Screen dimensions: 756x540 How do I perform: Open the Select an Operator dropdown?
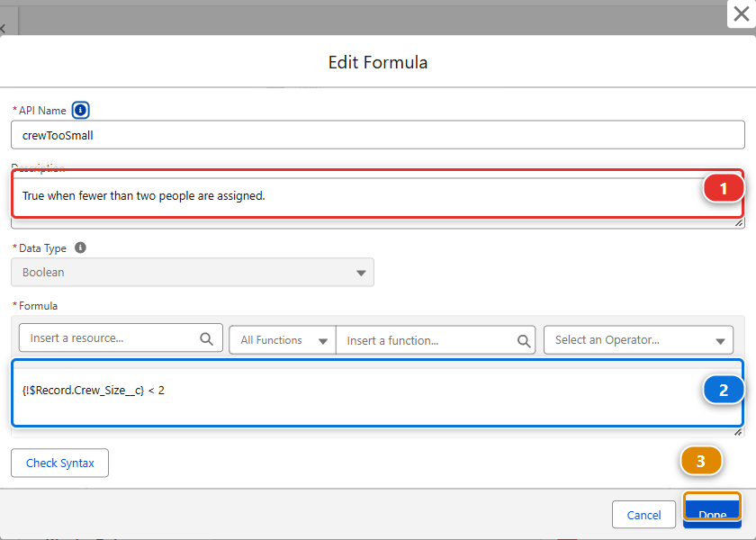pyautogui.click(x=638, y=340)
